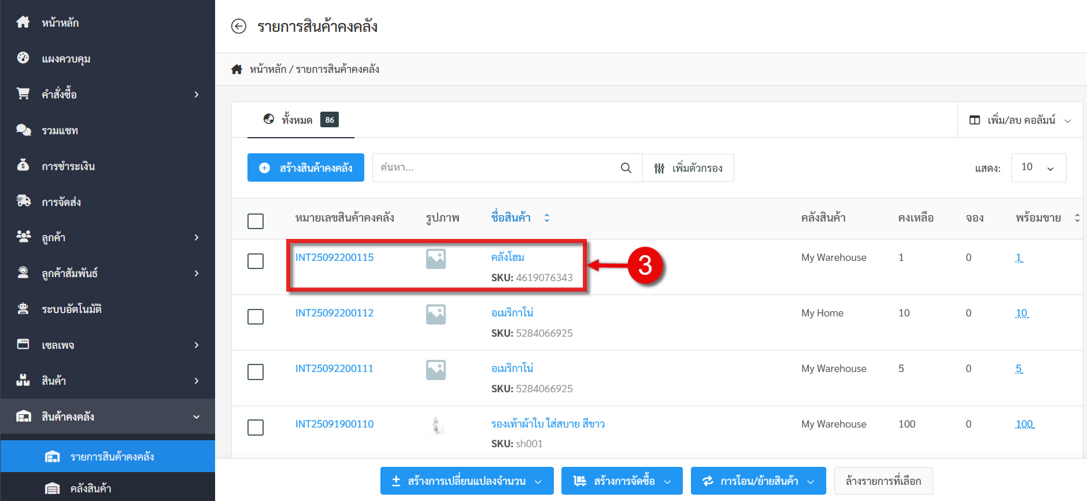Click the สร้างสินค้าคงคลัง button
Screen dimensions: 1087x501
[x=306, y=168]
